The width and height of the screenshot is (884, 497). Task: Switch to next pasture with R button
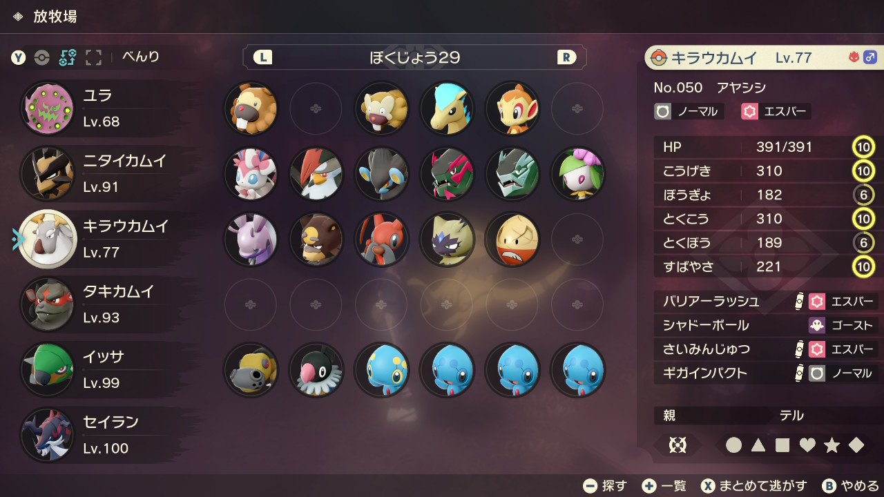566,57
